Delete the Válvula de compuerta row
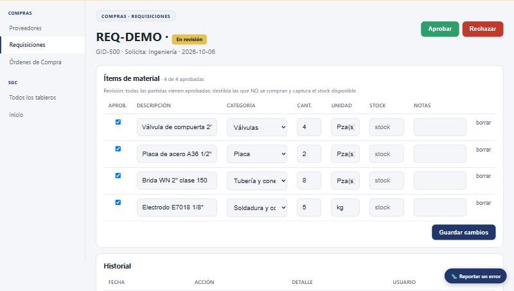This screenshot has width=514, height=291. pyautogui.click(x=484, y=123)
